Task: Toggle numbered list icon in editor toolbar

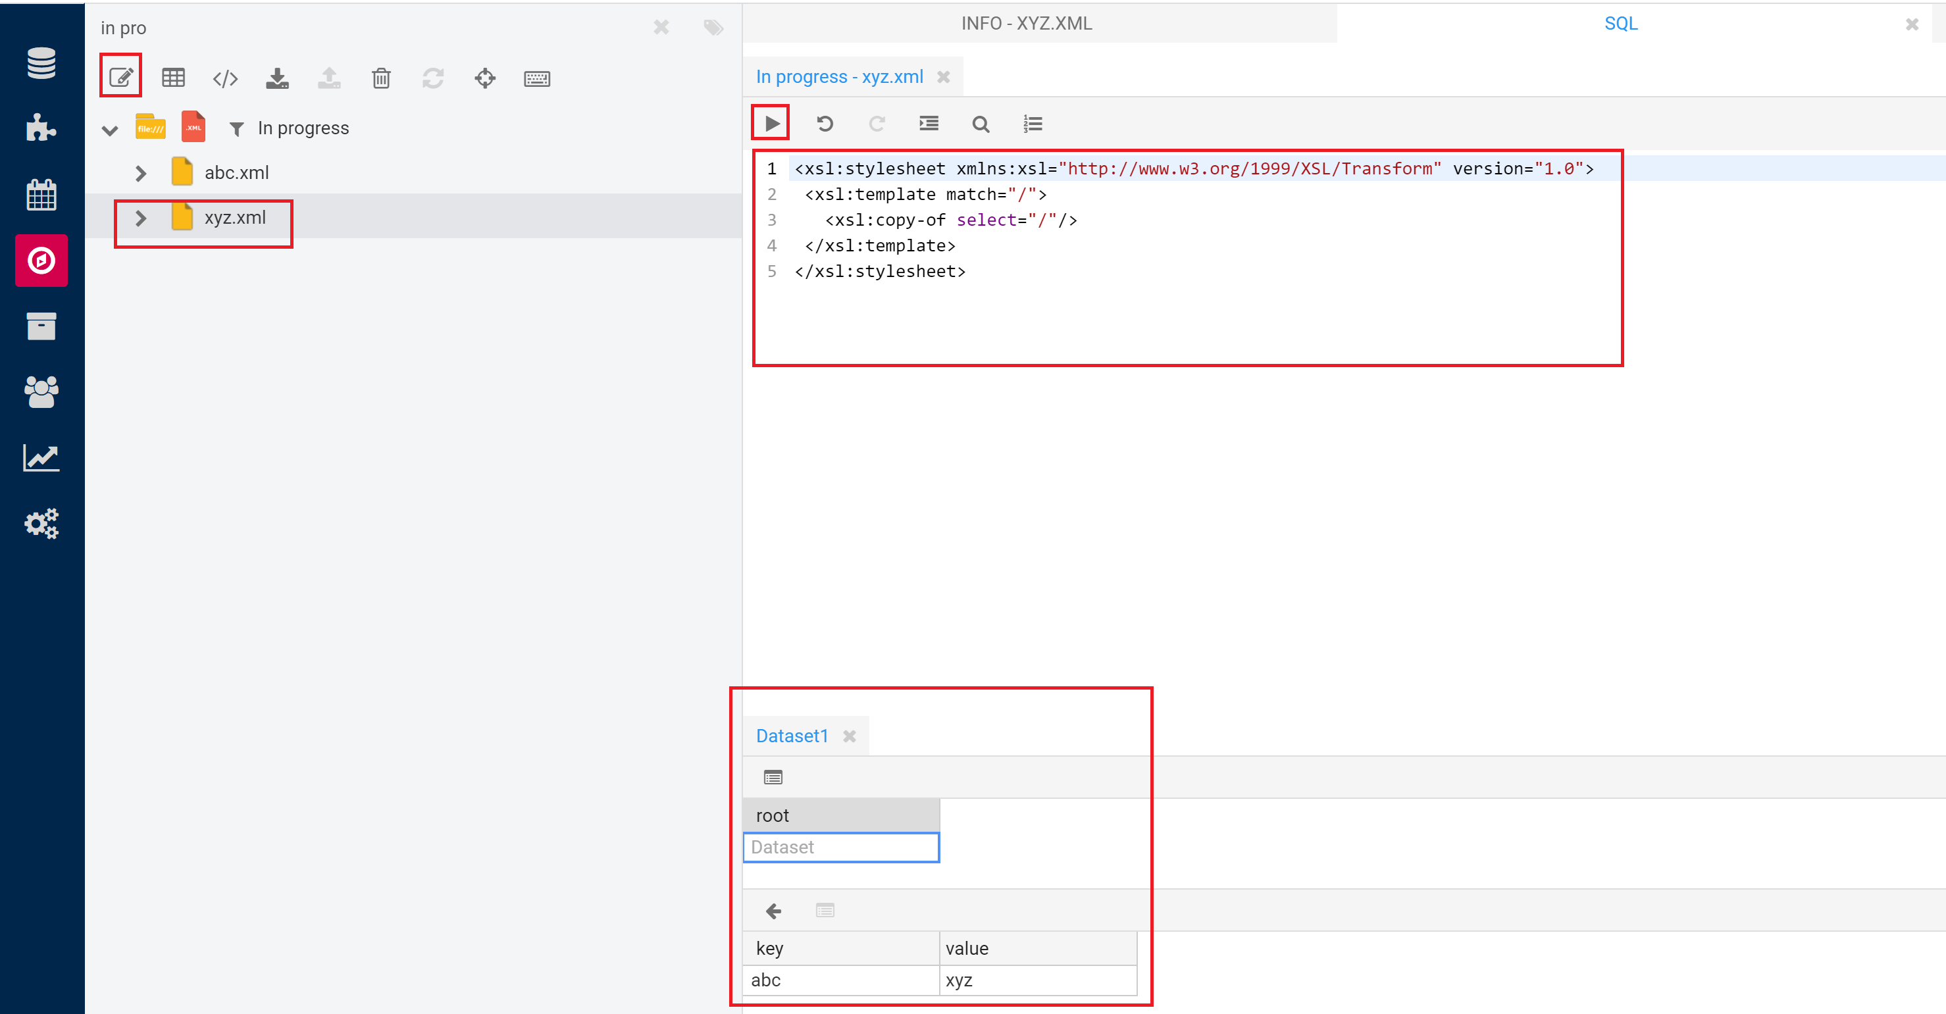Action: coord(1033,123)
